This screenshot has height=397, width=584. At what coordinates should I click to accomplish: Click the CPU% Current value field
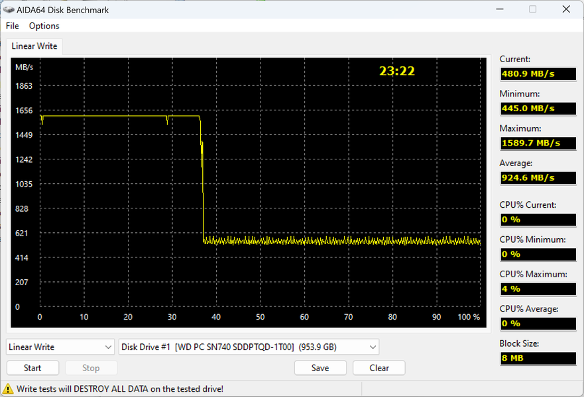pyautogui.click(x=538, y=220)
